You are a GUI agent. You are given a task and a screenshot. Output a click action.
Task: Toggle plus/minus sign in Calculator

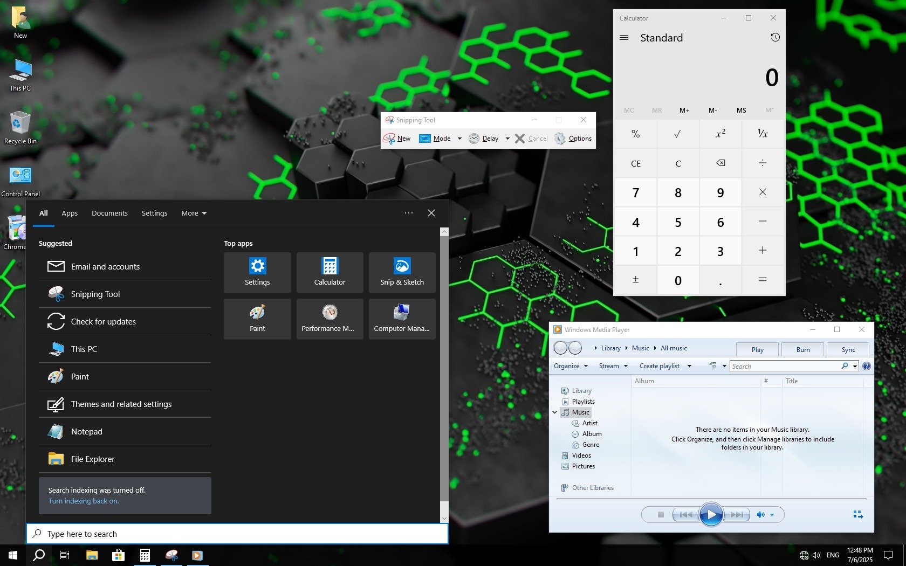(x=635, y=280)
